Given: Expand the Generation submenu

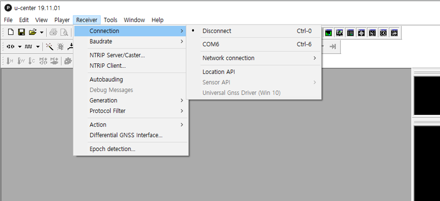Looking at the screenshot, I should (x=130, y=100).
